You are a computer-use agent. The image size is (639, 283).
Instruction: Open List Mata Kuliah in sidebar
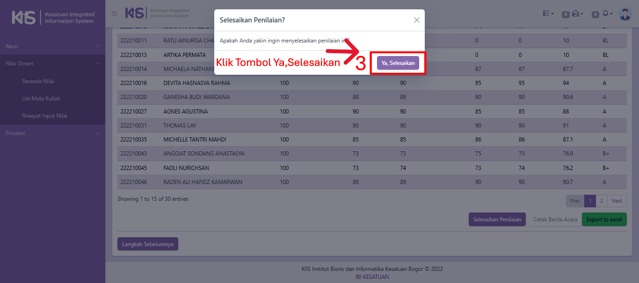(41, 99)
